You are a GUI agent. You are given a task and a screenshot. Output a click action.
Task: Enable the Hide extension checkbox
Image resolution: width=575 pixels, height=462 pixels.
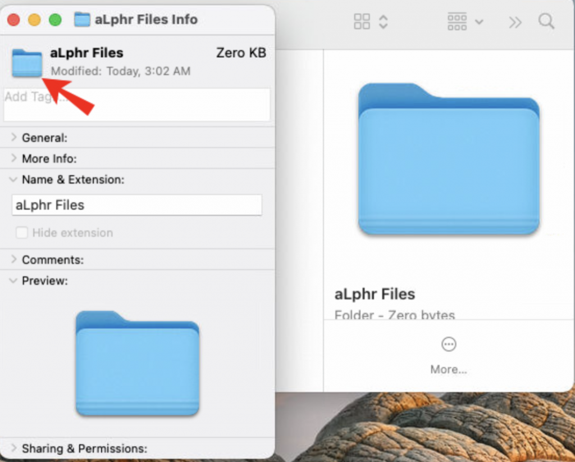[x=21, y=232]
